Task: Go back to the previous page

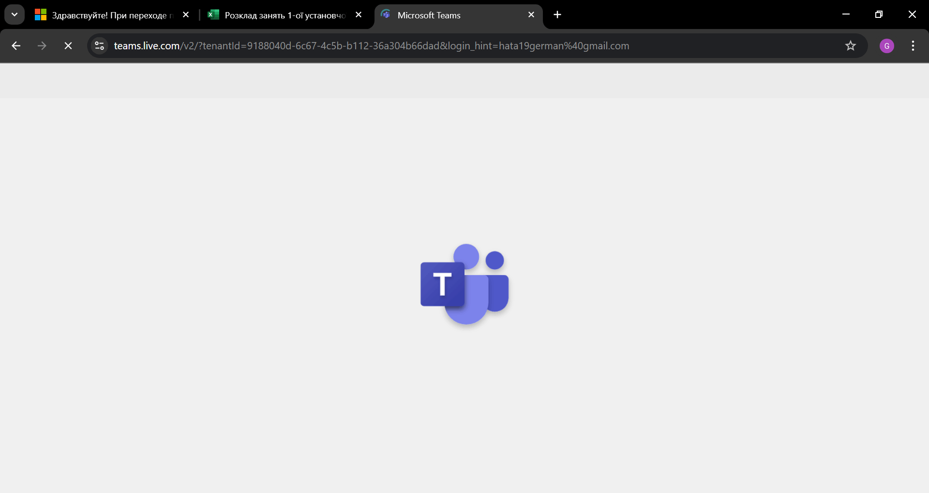Action: 16,46
